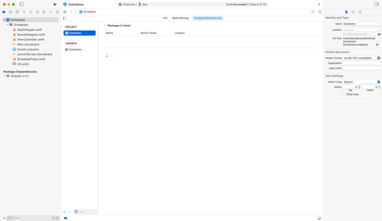Run the project with the play button
The height and width of the screenshot is (221, 382).
(x=55, y=4)
